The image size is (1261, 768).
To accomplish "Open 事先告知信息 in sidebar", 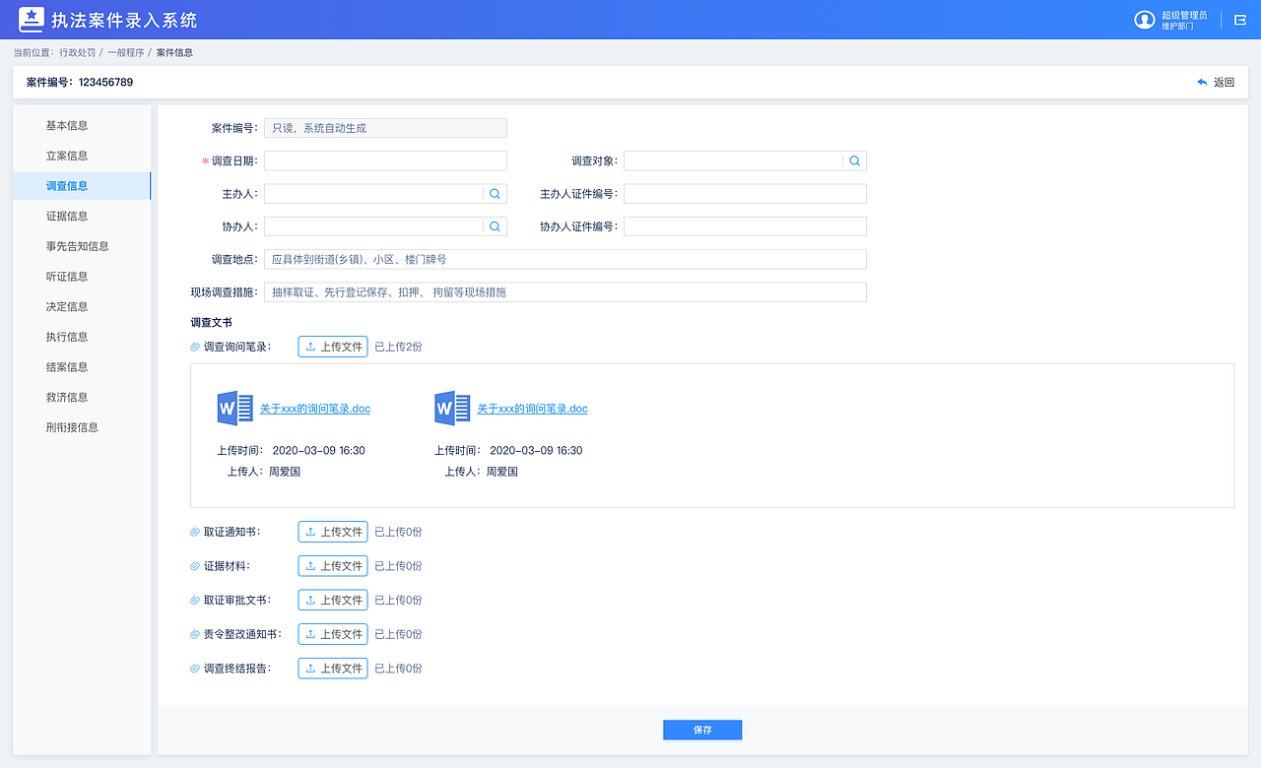I will pos(78,246).
